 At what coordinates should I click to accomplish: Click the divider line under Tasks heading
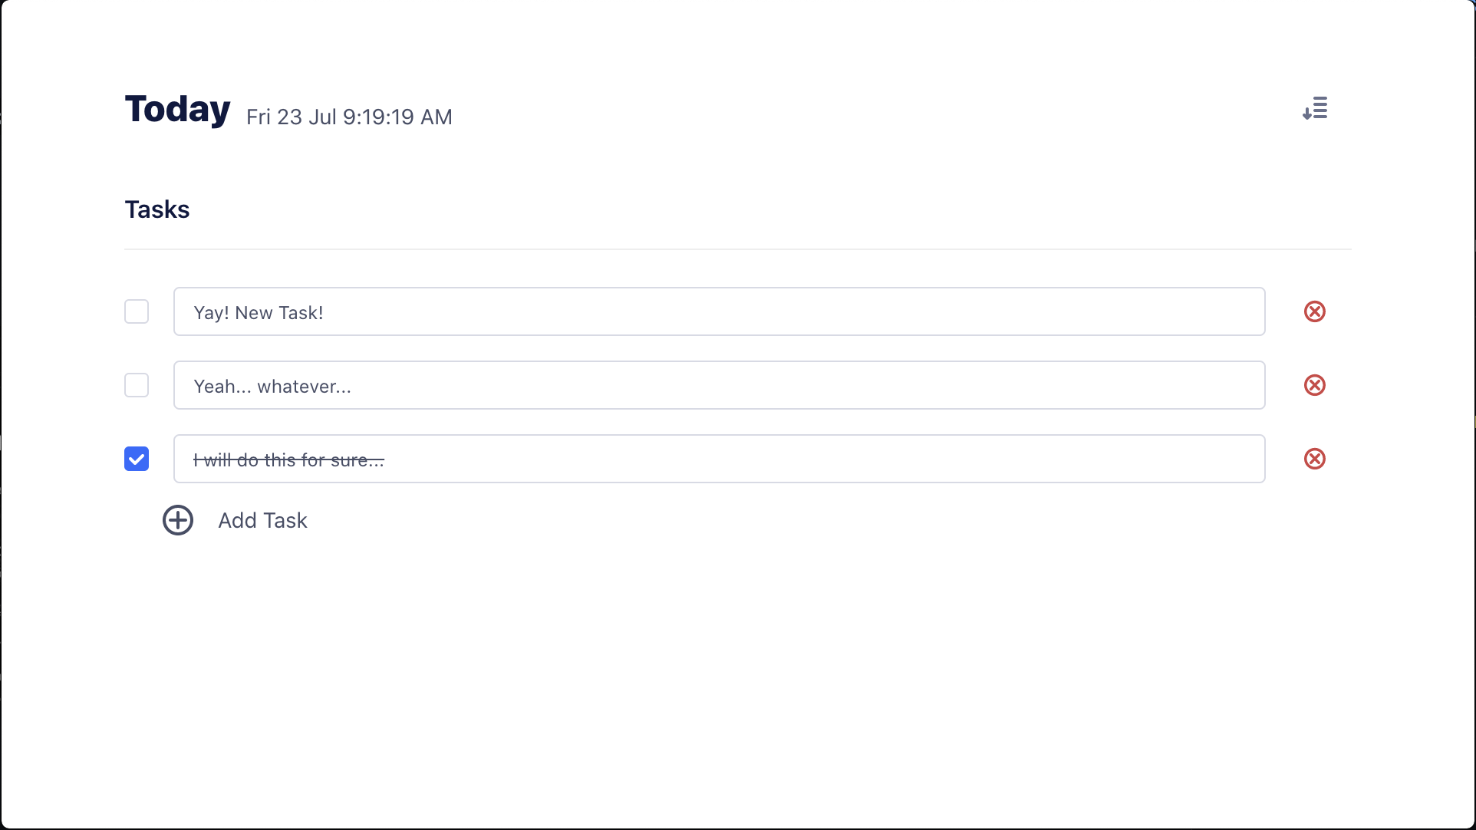click(736, 249)
